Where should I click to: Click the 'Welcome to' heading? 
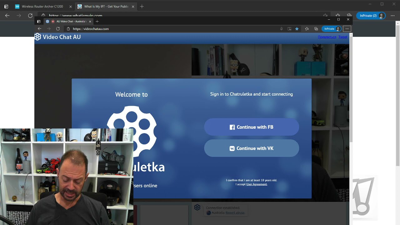(131, 94)
